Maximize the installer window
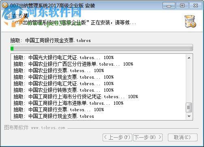This screenshot has width=204, height=147. coord(182,6)
